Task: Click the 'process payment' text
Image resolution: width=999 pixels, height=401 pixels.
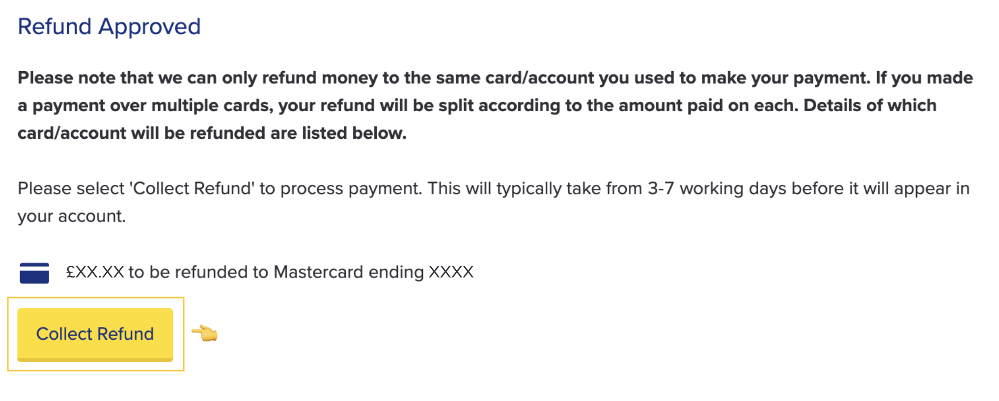Action: 351,189
